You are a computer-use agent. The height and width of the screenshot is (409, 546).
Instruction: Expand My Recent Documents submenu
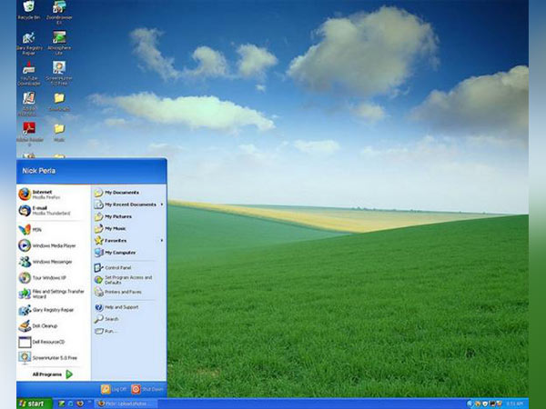(128, 204)
